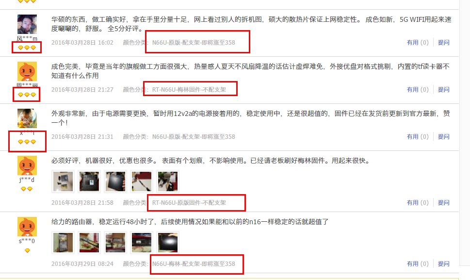
Task: Mark the 21:31 review as 有用
Action: (x=418, y=136)
